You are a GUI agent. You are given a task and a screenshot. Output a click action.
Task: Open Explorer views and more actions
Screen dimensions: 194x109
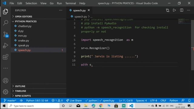pos(61,10)
